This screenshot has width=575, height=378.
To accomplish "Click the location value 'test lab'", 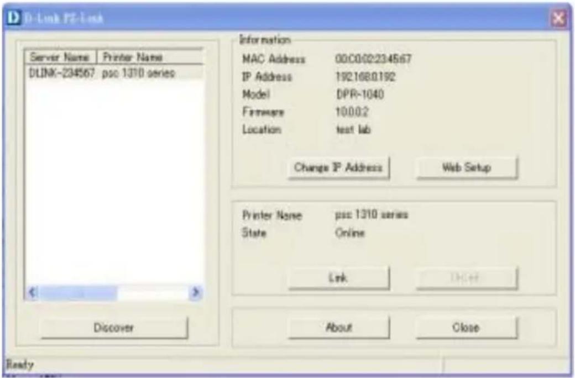I will (353, 129).
